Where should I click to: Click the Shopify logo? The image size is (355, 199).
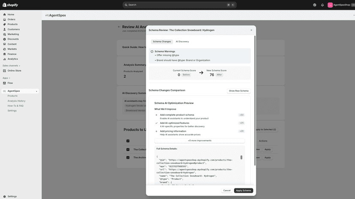10,5
